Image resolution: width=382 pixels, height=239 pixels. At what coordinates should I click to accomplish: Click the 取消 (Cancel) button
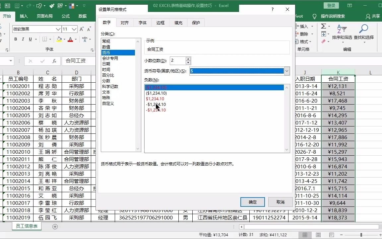[x=281, y=202]
